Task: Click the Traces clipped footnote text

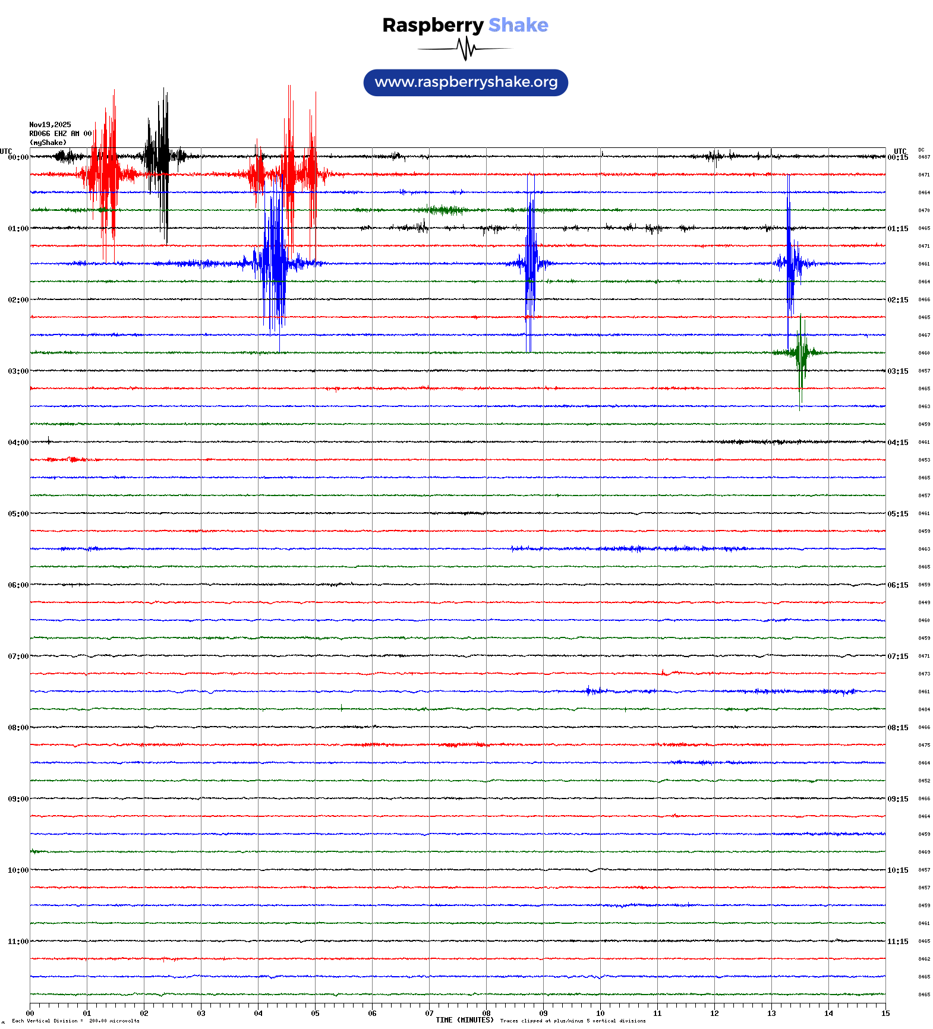Action: coord(573,1021)
